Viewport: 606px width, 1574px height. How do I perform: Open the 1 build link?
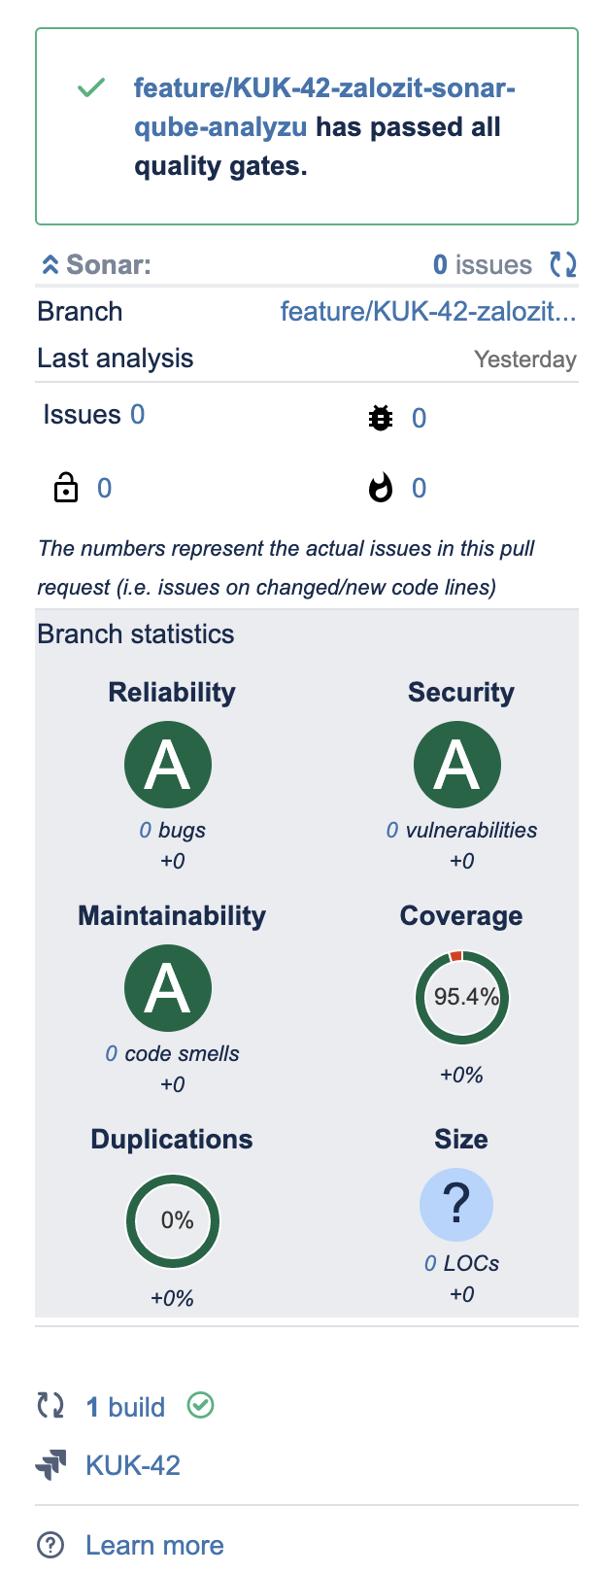(125, 1407)
